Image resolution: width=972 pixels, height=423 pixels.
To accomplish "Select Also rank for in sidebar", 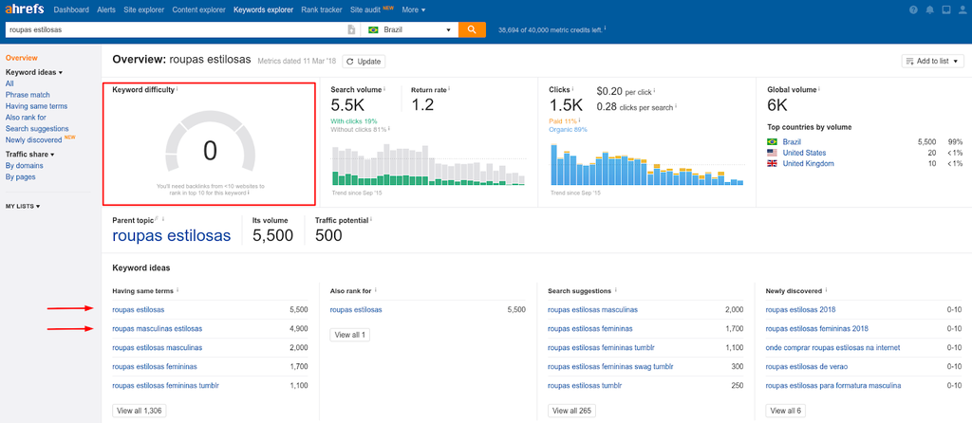I will pyautogui.click(x=26, y=117).
